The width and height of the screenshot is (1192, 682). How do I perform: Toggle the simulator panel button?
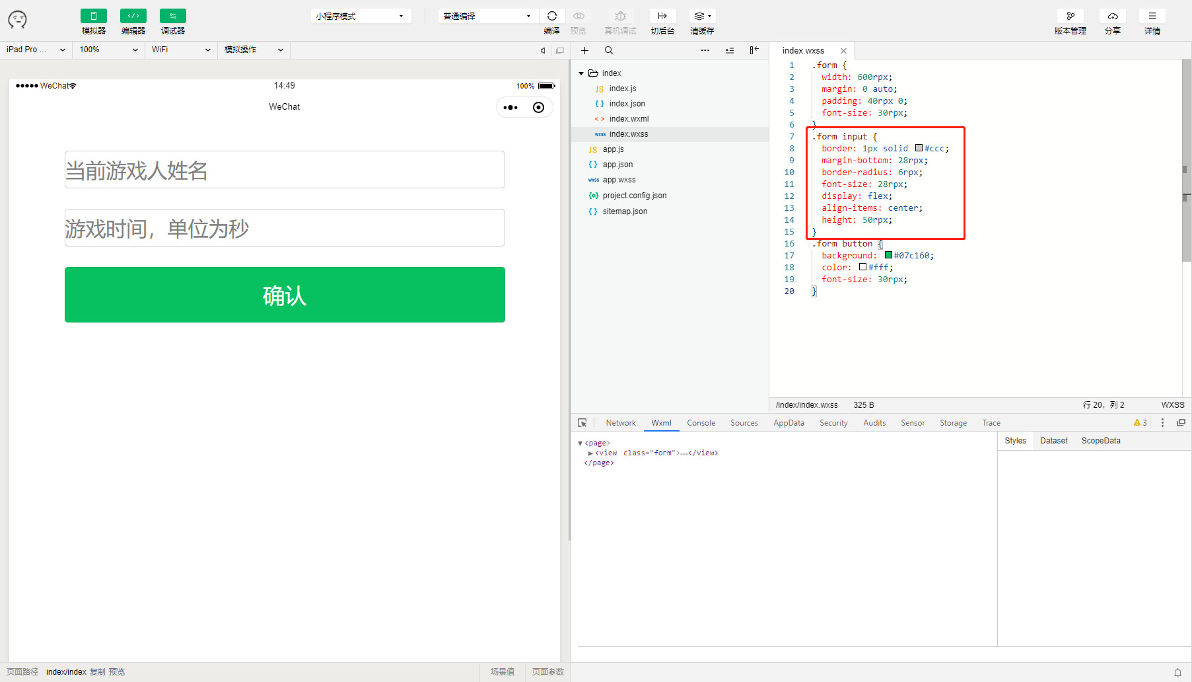[x=93, y=16]
